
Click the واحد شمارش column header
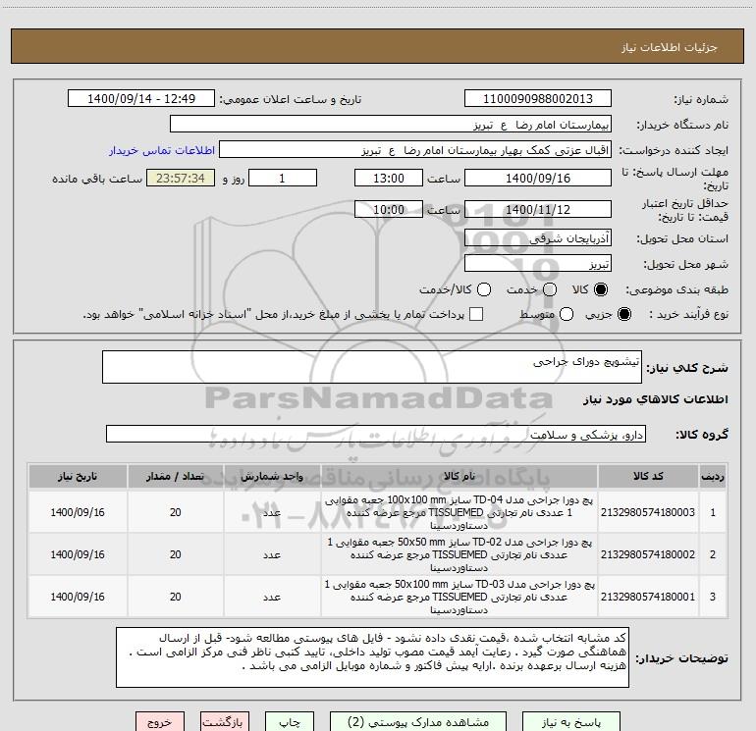(272, 477)
